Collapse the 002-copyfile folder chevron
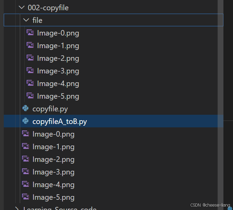 [22, 8]
